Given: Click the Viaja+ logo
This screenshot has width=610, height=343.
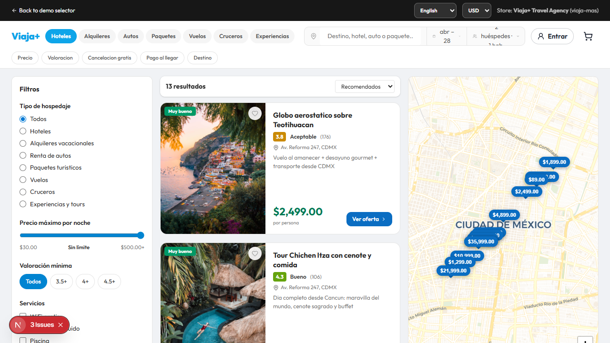Looking at the screenshot, I should (x=26, y=36).
